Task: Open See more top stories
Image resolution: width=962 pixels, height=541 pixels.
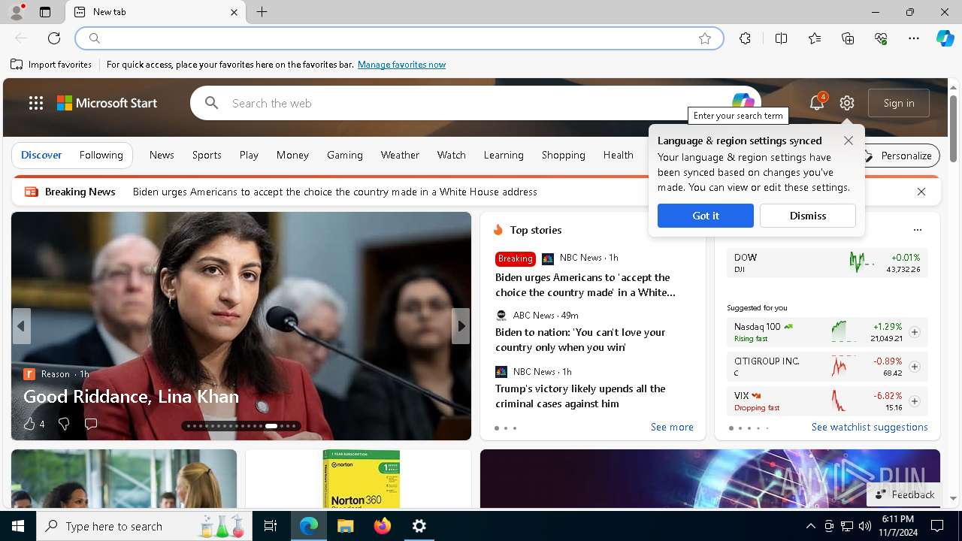Action: pos(672,427)
